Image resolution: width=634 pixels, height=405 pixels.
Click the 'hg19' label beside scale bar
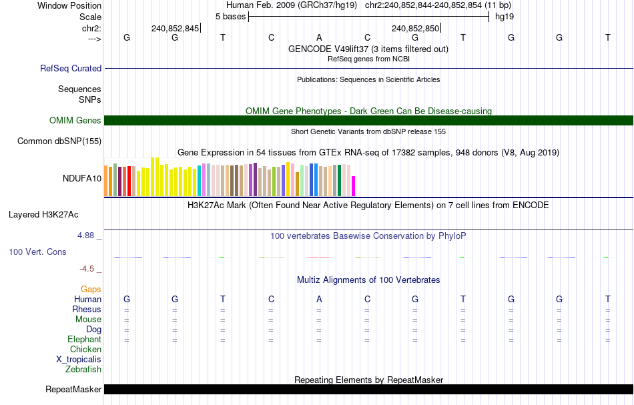(505, 17)
